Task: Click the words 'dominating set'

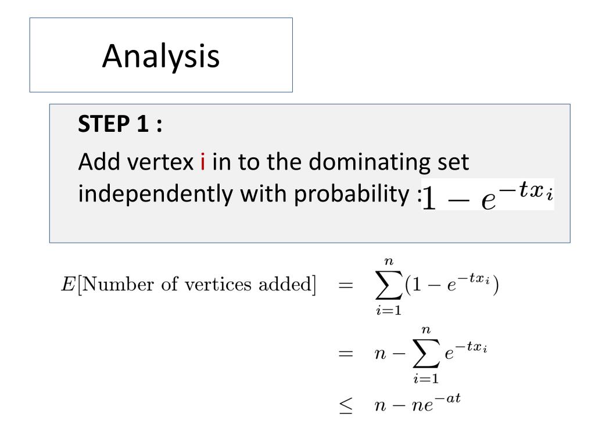Action: pyautogui.click(x=389, y=163)
